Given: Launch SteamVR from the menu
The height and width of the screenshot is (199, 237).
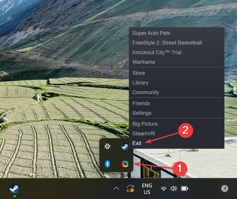Looking at the screenshot, I should 177,134.
